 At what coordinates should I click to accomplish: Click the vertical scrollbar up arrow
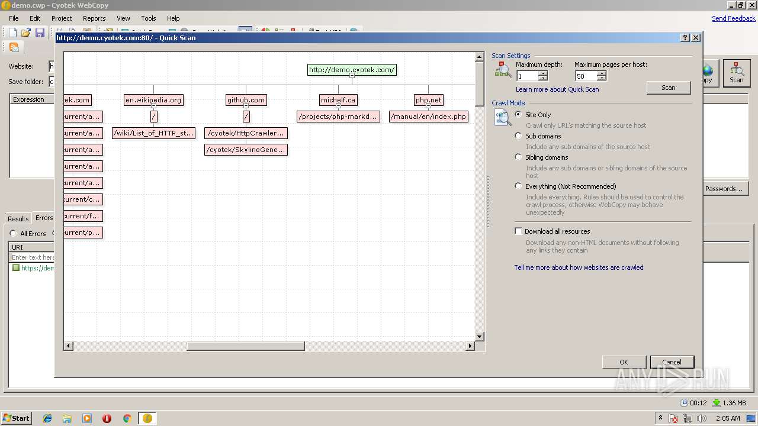click(x=479, y=57)
